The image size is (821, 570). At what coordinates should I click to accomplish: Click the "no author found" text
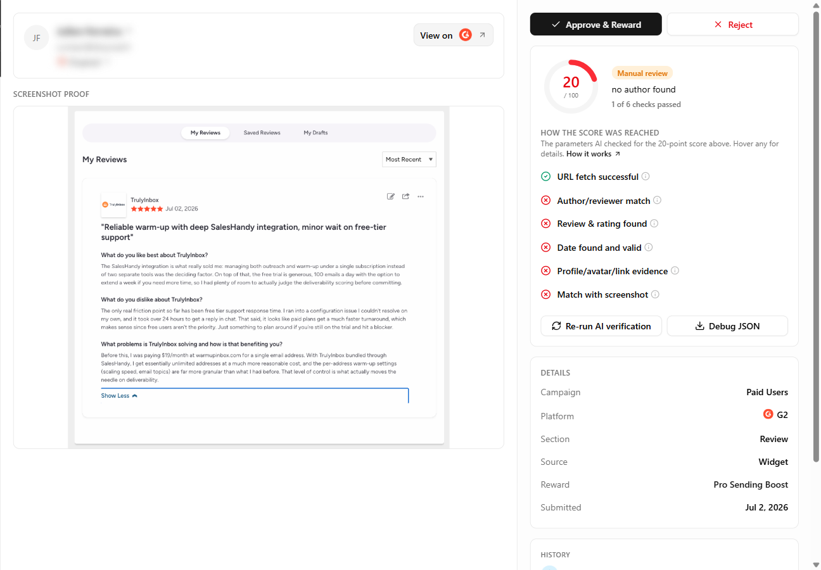[x=644, y=90]
